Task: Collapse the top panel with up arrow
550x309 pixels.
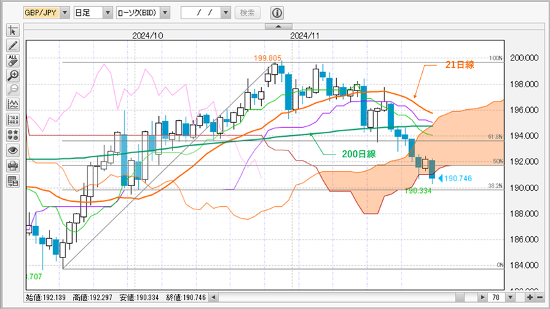Action: 278,26
